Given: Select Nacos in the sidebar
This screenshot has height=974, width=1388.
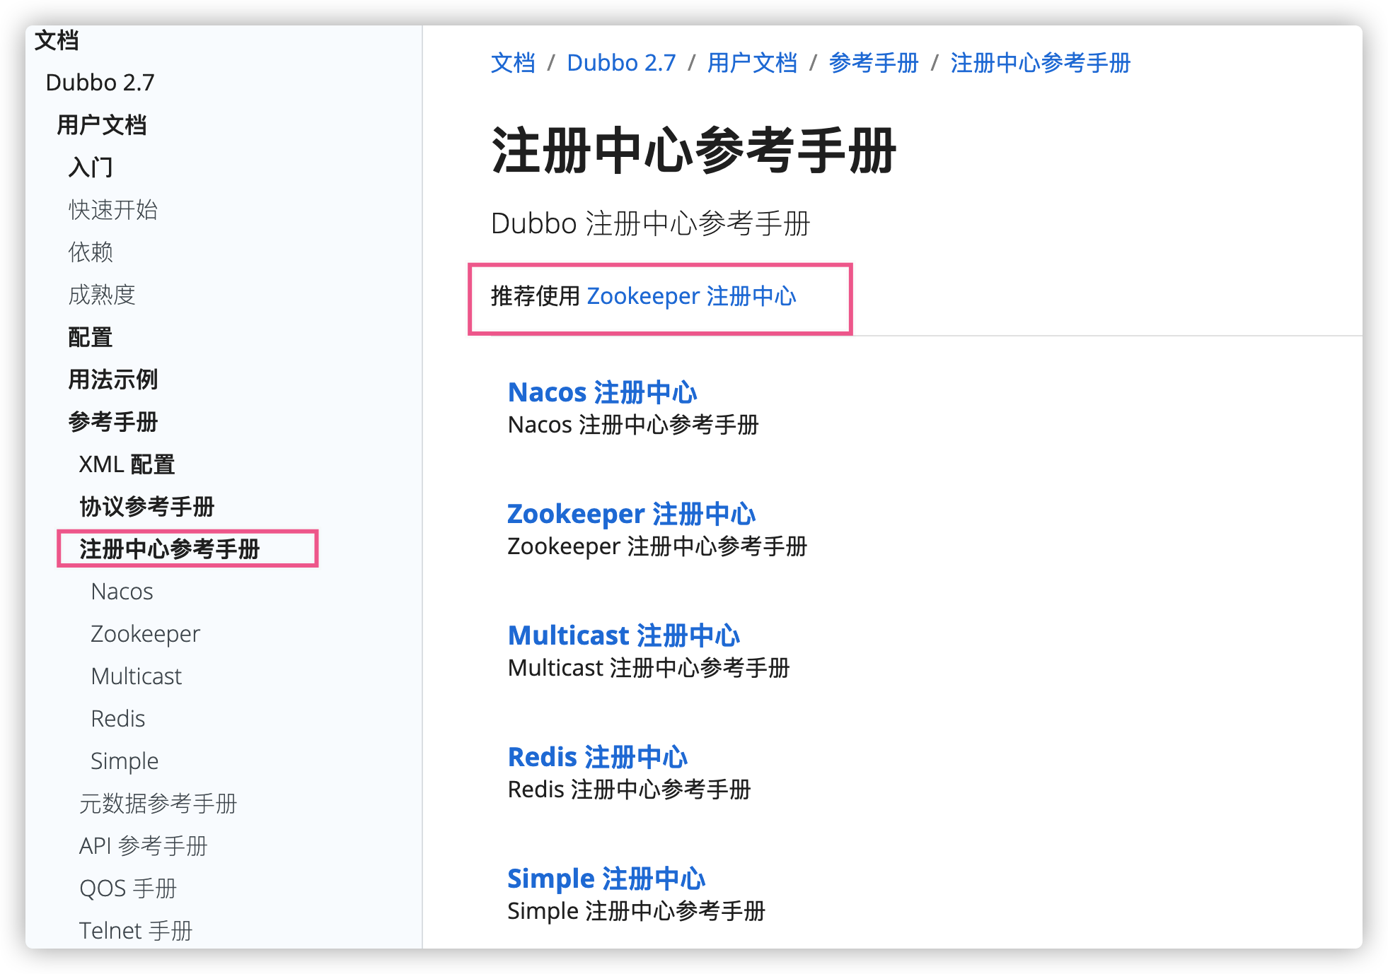Looking at the screenshot, I should pyautogui.click(x=122, y=592).
